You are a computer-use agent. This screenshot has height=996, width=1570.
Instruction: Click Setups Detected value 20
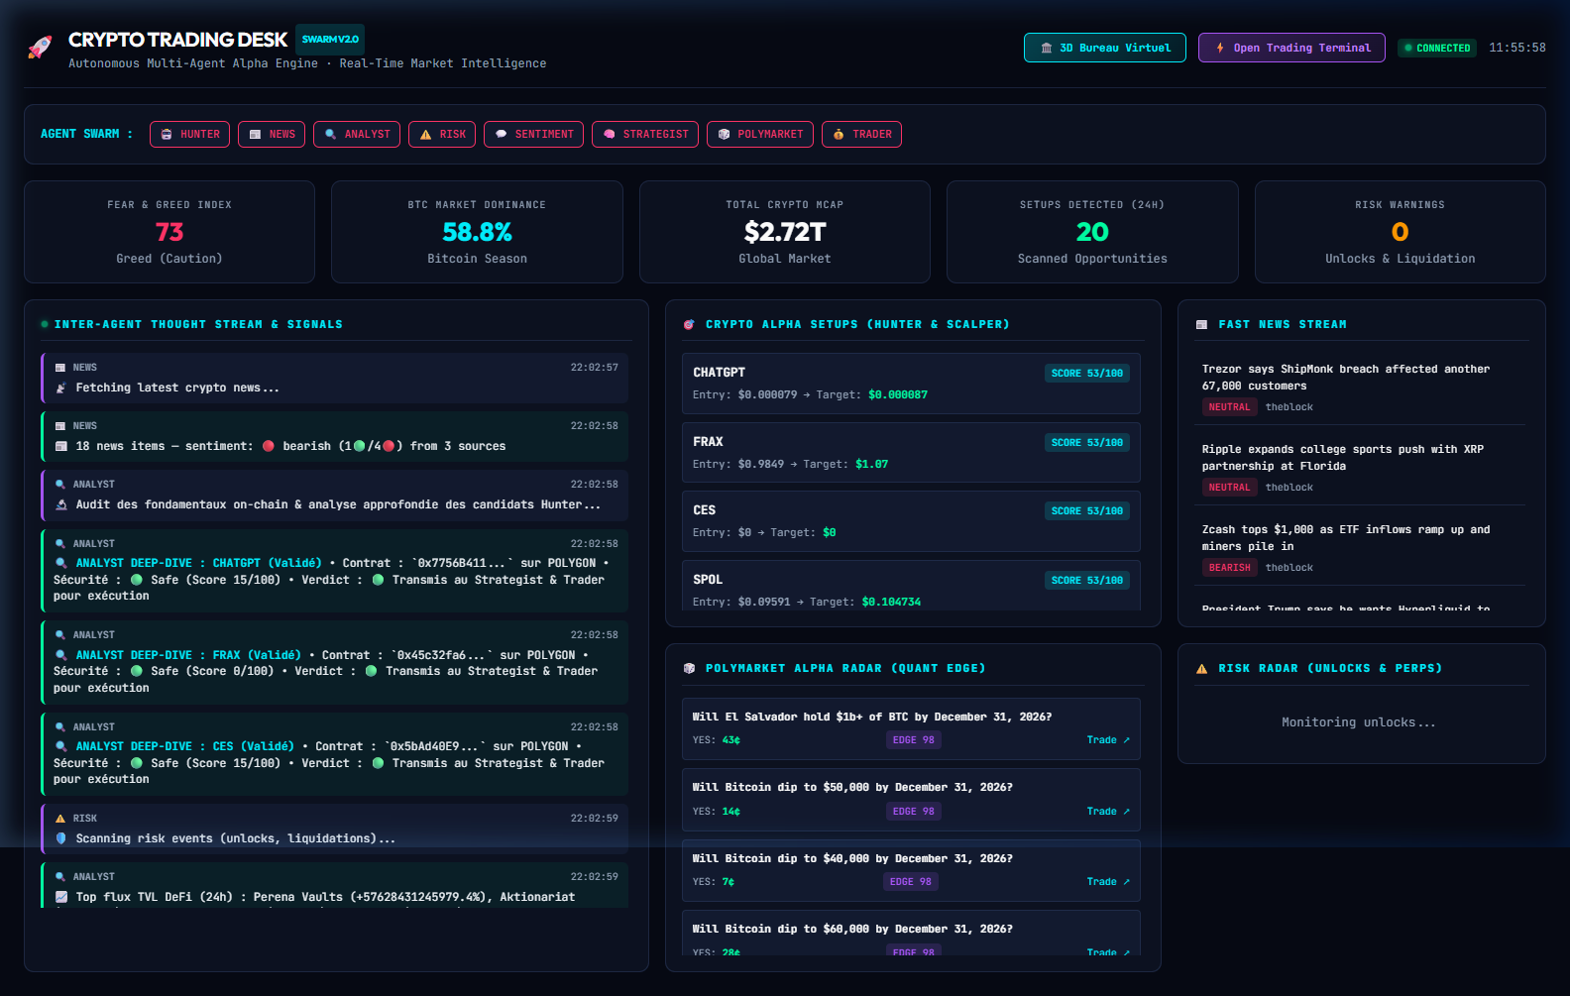(x=1092, y=232)
